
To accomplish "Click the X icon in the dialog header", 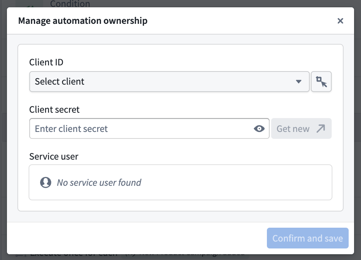I will point(340,21).
